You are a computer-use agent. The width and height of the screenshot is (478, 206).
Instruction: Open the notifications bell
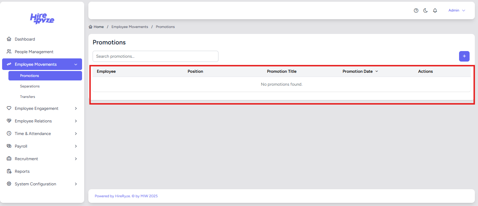[435, 10]
